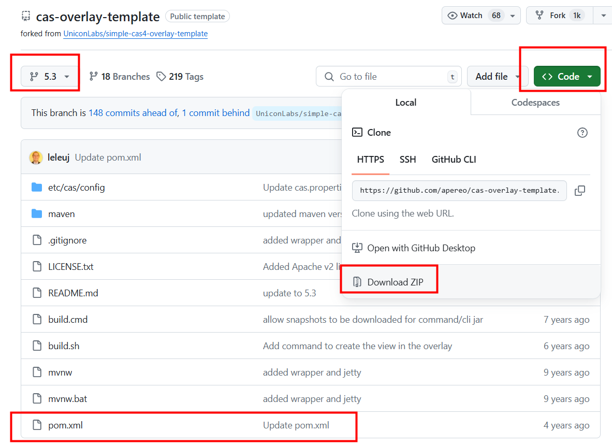Viewport: 612px width, 445px height.
Task: Toggle the green Code button menu
Action: click(x=567, y=77)
